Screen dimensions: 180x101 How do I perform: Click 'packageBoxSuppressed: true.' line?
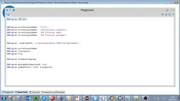tap(27, 64)
